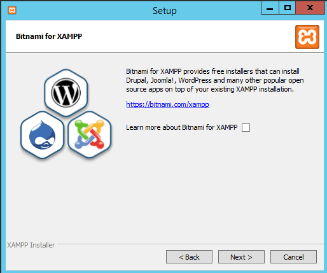
Task: Click the Bitnami description paragraph
Action: tap(215, 80)
